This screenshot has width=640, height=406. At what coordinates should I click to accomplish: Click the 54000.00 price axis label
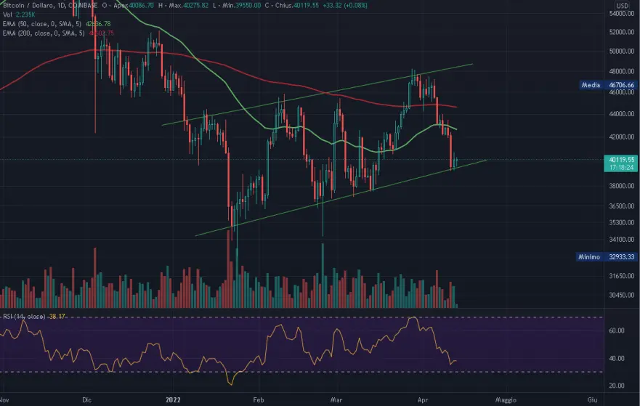(622, 14)
